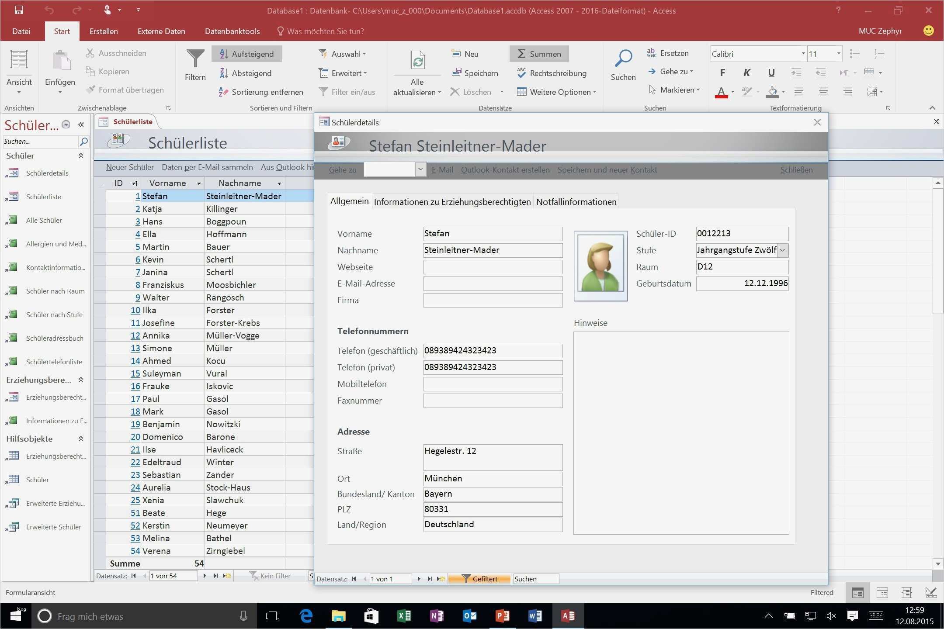Viewport: 944px width, 629px height.
Task: Open Access icon in Windows taskbar
Action: click(568, 616)
